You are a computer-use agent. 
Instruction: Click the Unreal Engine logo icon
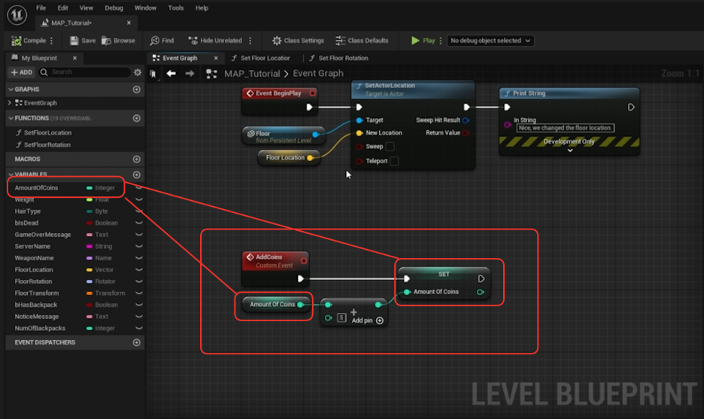17,14
